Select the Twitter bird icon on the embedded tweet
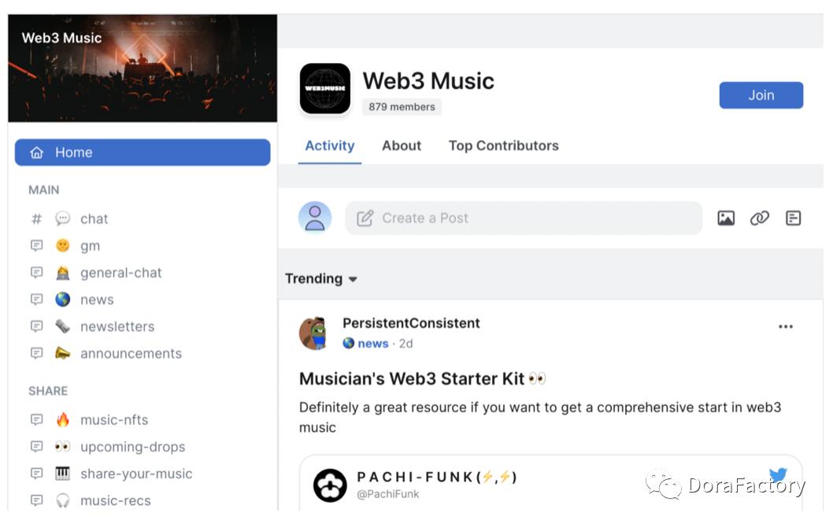Image resolution: width=833 pixels, height=524 pixels. (x=779, y=474)
